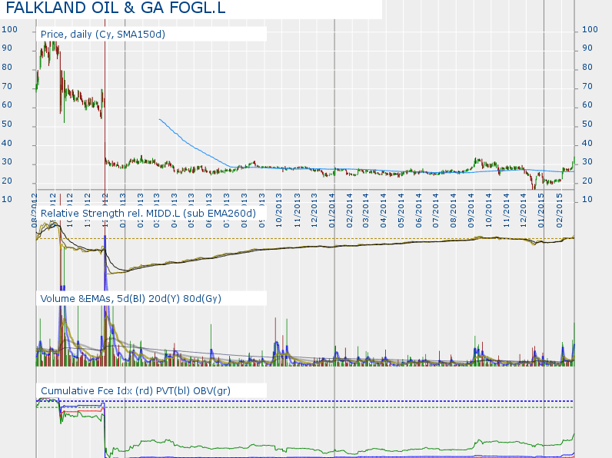This screenshot has width=612, height=458.
Task: Click the 10/2013 date label on time axis
Action: (x=278, y=211)
